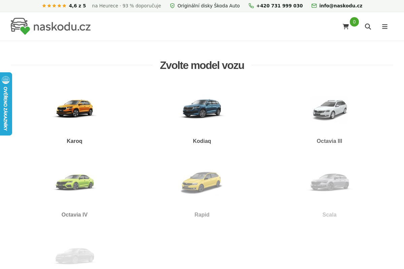Screen dimensions: 404x269
Task: Click the phone icon in top bar
Action: point(251,6)
